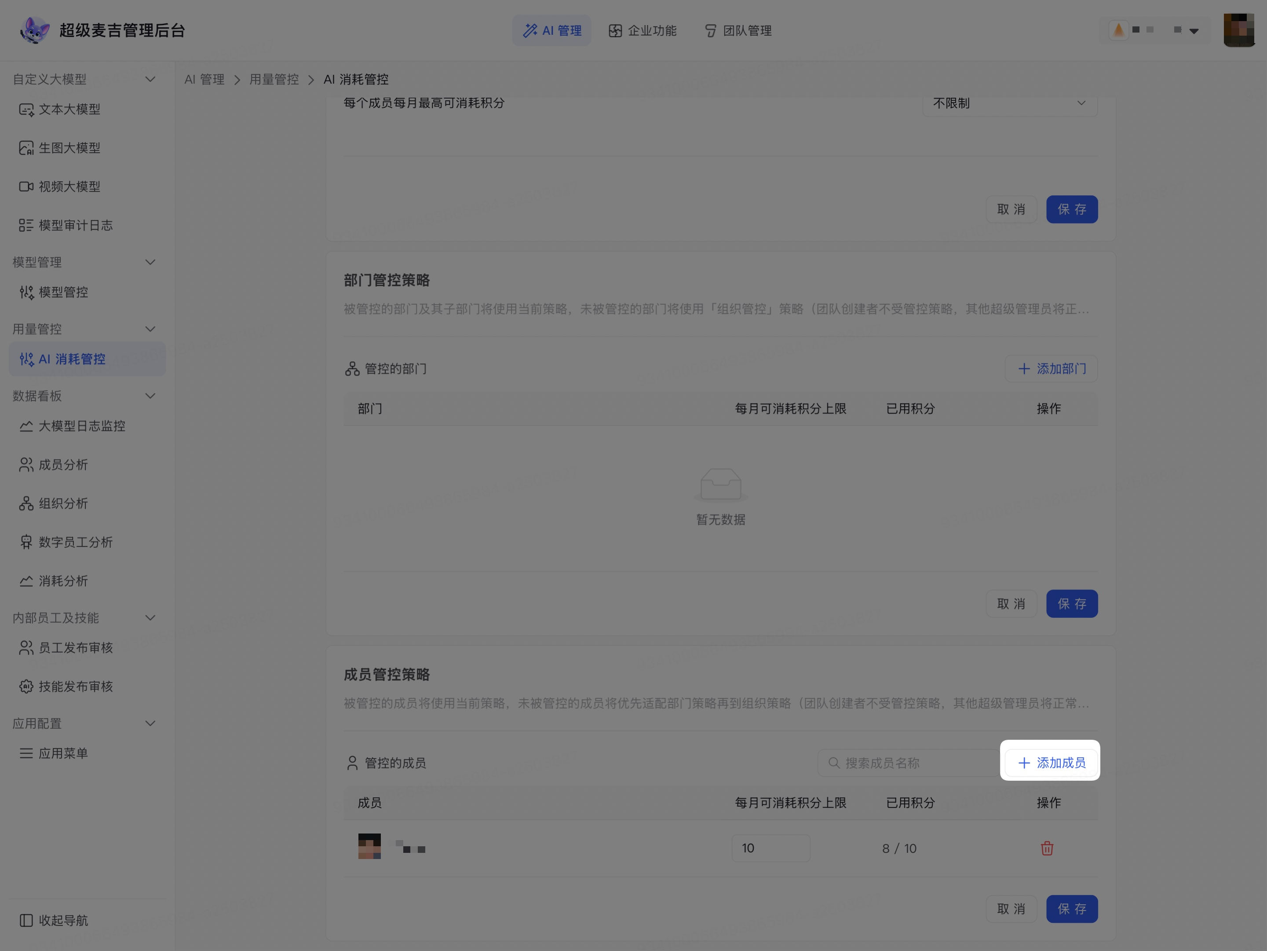Click the 团队管理 tab icon
Screen dimensions: 1267x951
pos(710,30)
